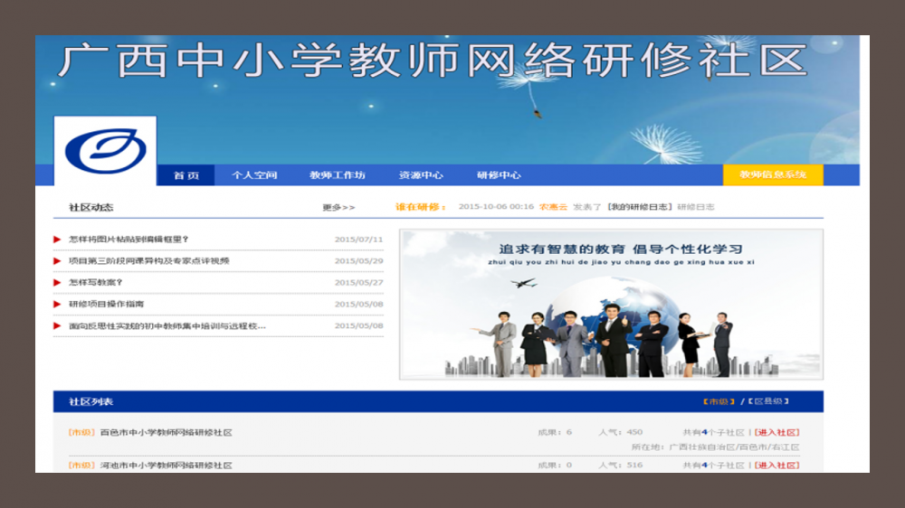Open 研修中心 navigation item
Image resolution: width=905 pixels, height=508 pixels.
(x=499, y=175)
